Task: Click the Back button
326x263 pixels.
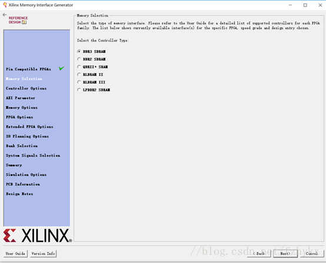Action: coord(259,254)
